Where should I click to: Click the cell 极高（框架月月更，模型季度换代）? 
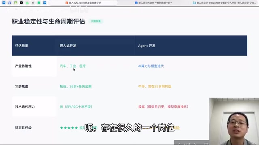coord(163,107)
